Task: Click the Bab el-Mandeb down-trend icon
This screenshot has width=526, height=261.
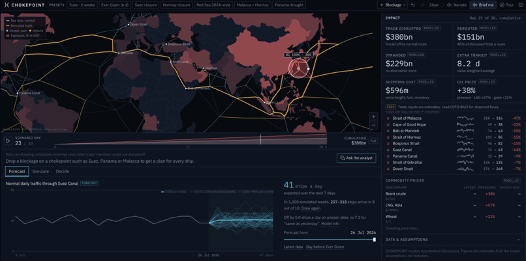Action: [388, 131]
